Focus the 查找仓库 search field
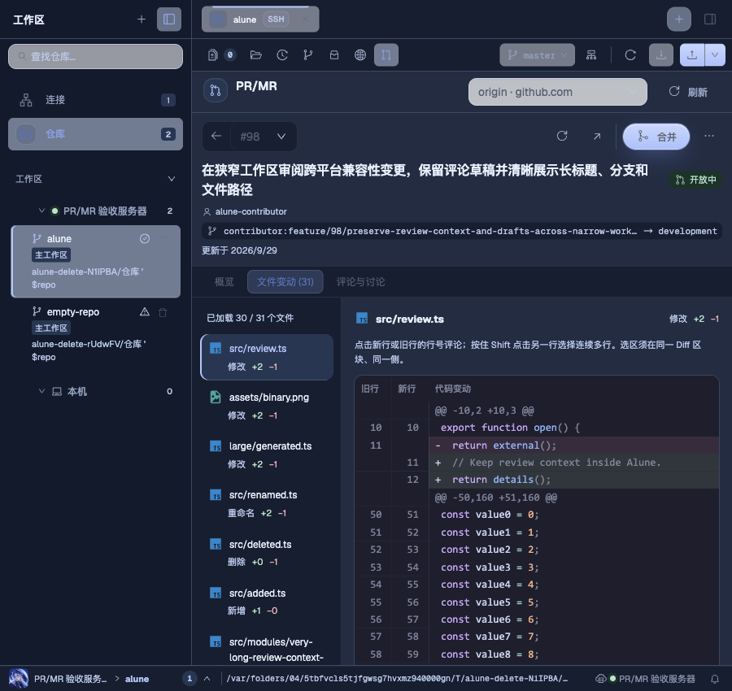The height and width of the screenshot is (691, 732). click(96, 56)
